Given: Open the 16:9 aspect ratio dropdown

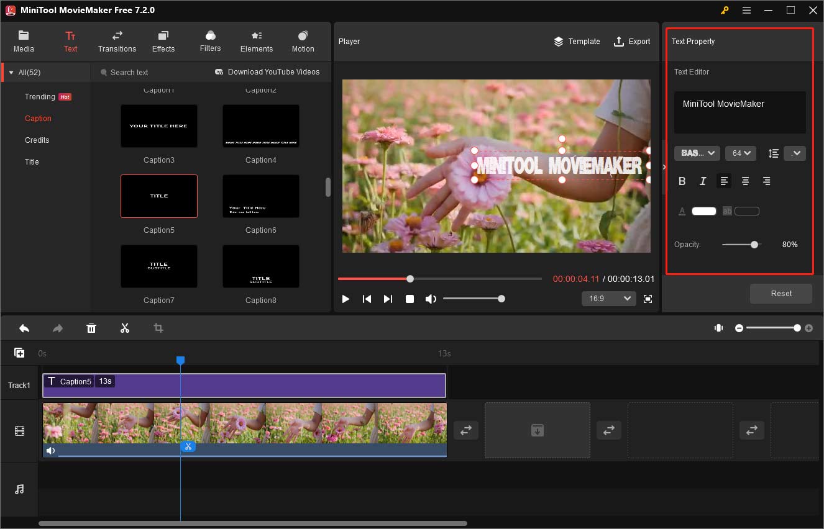Looking at the screenshot, I should 609,299.
